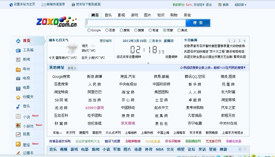The height and width of the screenshot is (157, 275).
Task: Open the music note icon
Action: click(18, 106)
